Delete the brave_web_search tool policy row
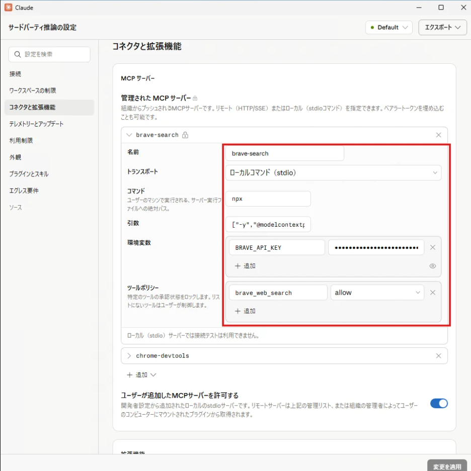 (432, 292)
